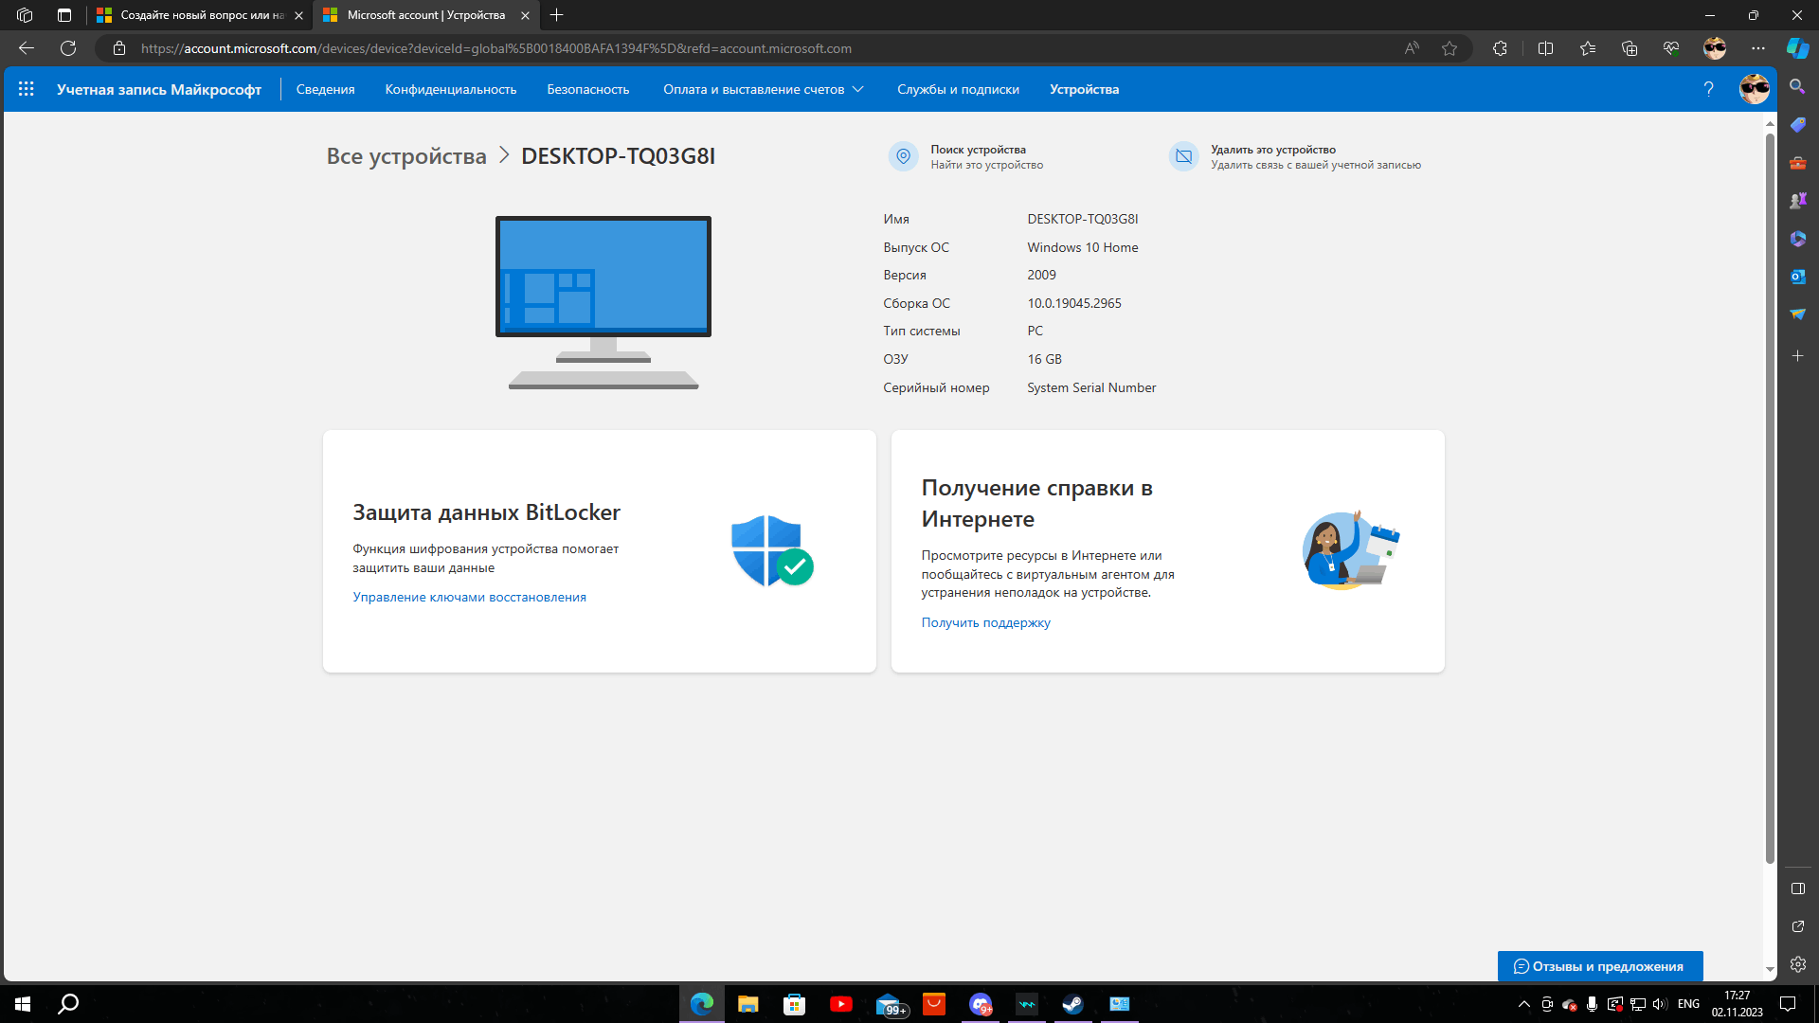The height and width of the screenshot is (1023, 1819).
Task: Open Edge sidebar settings gear
Action: [1797, 964]
